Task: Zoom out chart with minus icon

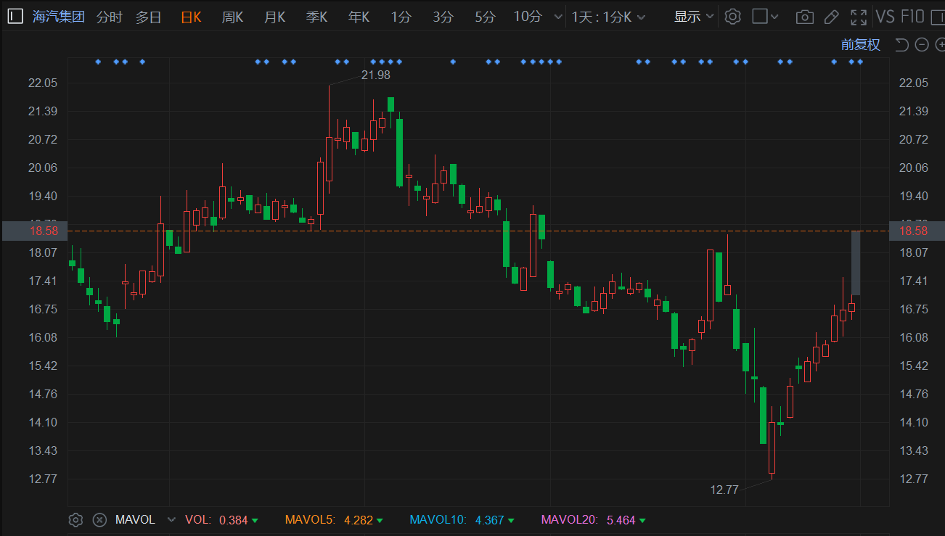Action: 922,45
